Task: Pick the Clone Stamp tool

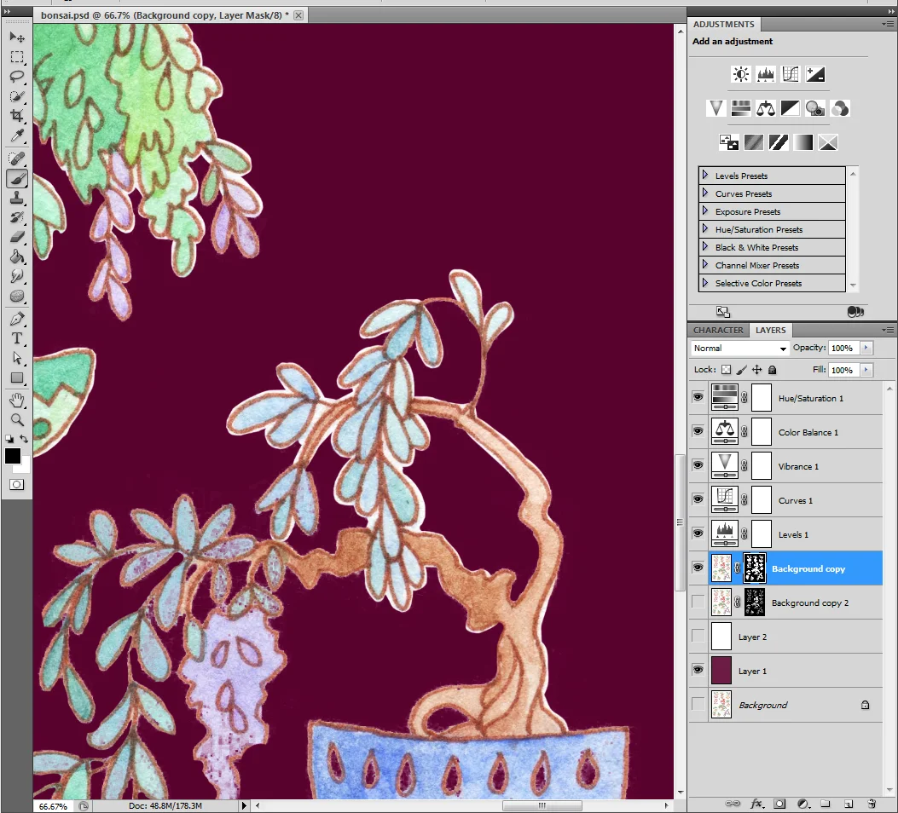Action: pos(17,199)
